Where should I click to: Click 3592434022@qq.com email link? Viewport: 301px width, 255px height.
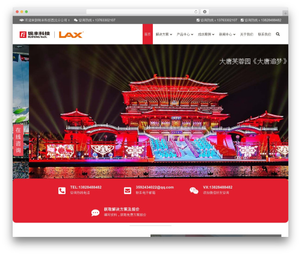[x=155, y=187]
